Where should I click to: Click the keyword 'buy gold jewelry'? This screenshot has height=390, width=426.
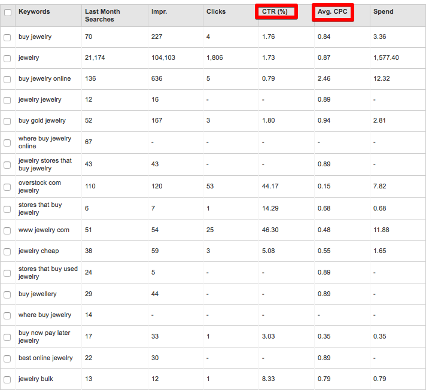pyautogui.click(x=42, y=121)
